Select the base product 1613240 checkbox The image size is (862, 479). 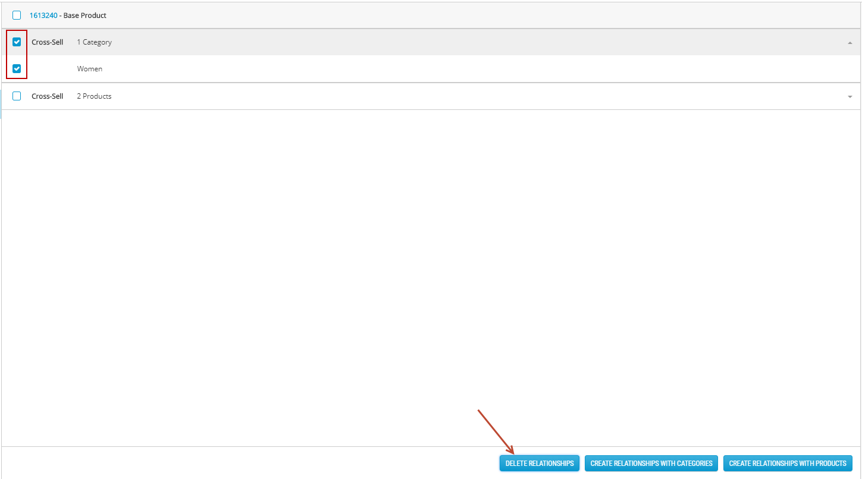coord(17,15)
